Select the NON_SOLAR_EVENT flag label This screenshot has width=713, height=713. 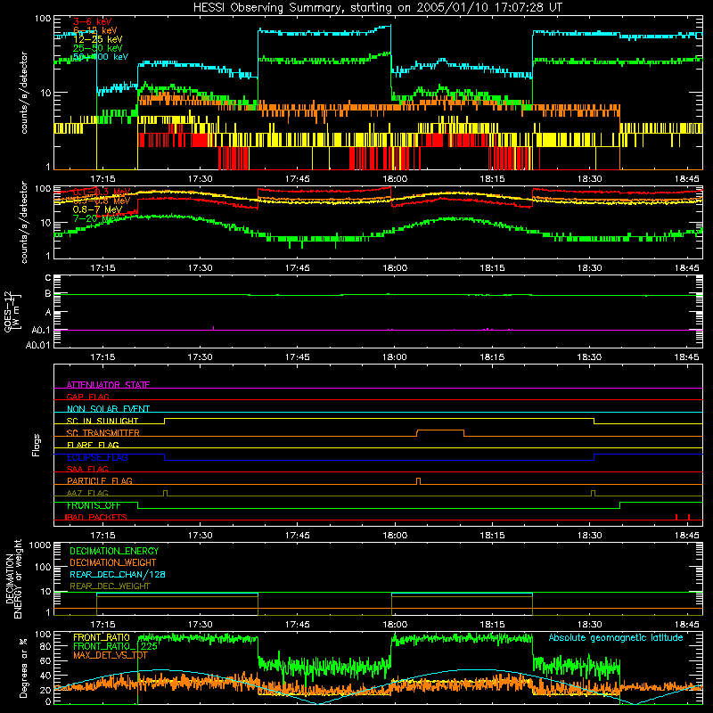[108, 409]
